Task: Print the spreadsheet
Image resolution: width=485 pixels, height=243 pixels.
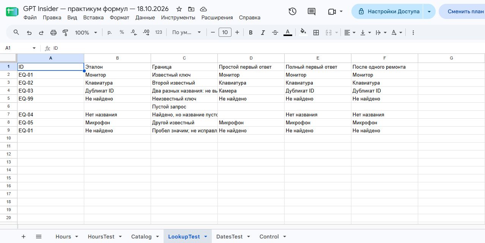Action: [x=54, y=33]
